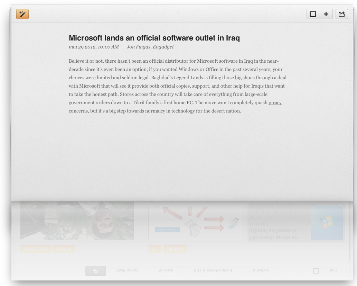Click the faded diagram thumbnail with red arrows
Image resolution: width=357 pixels, height=286 pixels.
coord(195,221)
